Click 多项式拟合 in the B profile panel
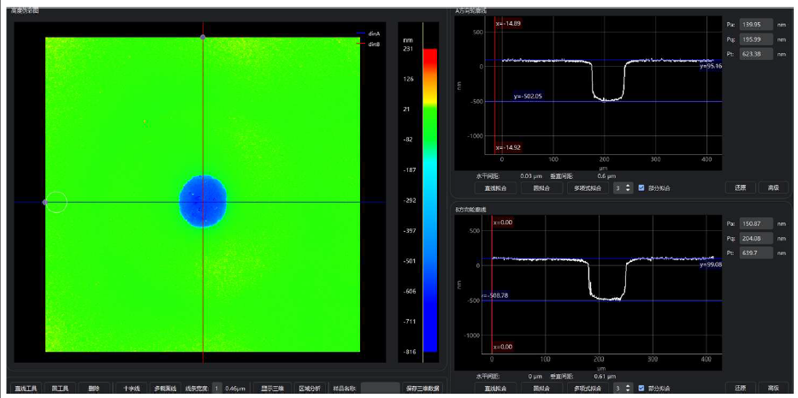 click(588, 389)
